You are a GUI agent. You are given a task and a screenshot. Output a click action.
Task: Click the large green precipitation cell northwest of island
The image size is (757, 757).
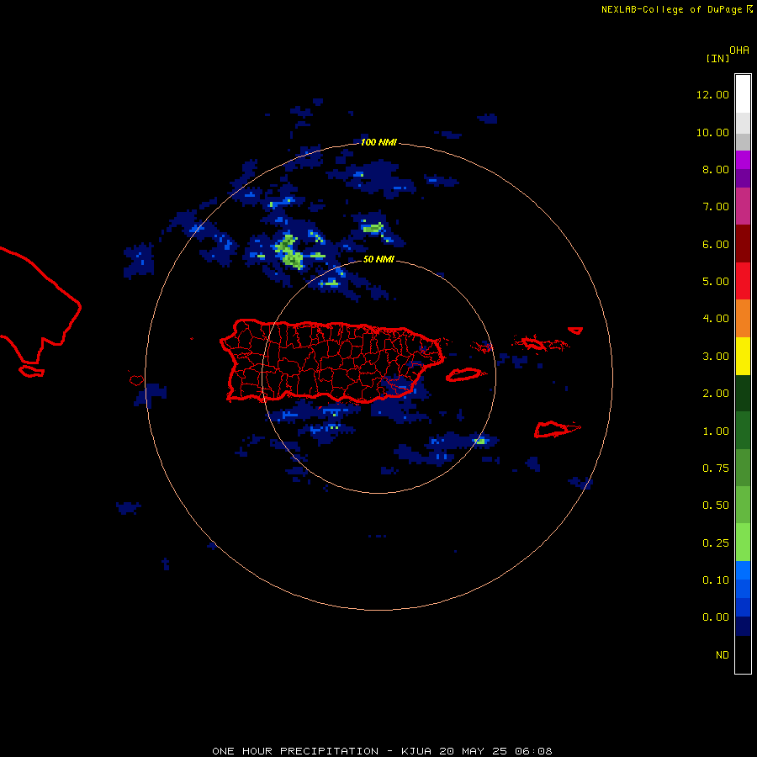pos(289,251)
